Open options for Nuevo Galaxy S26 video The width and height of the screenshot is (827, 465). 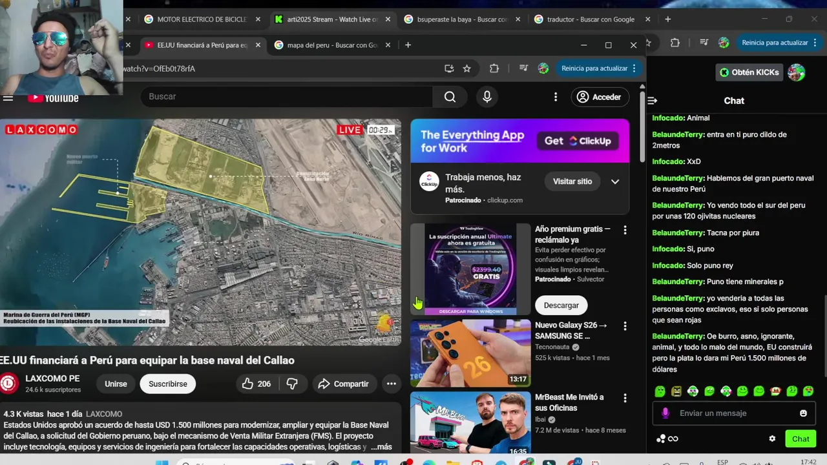pyautogui.click(x=625, y=326)
